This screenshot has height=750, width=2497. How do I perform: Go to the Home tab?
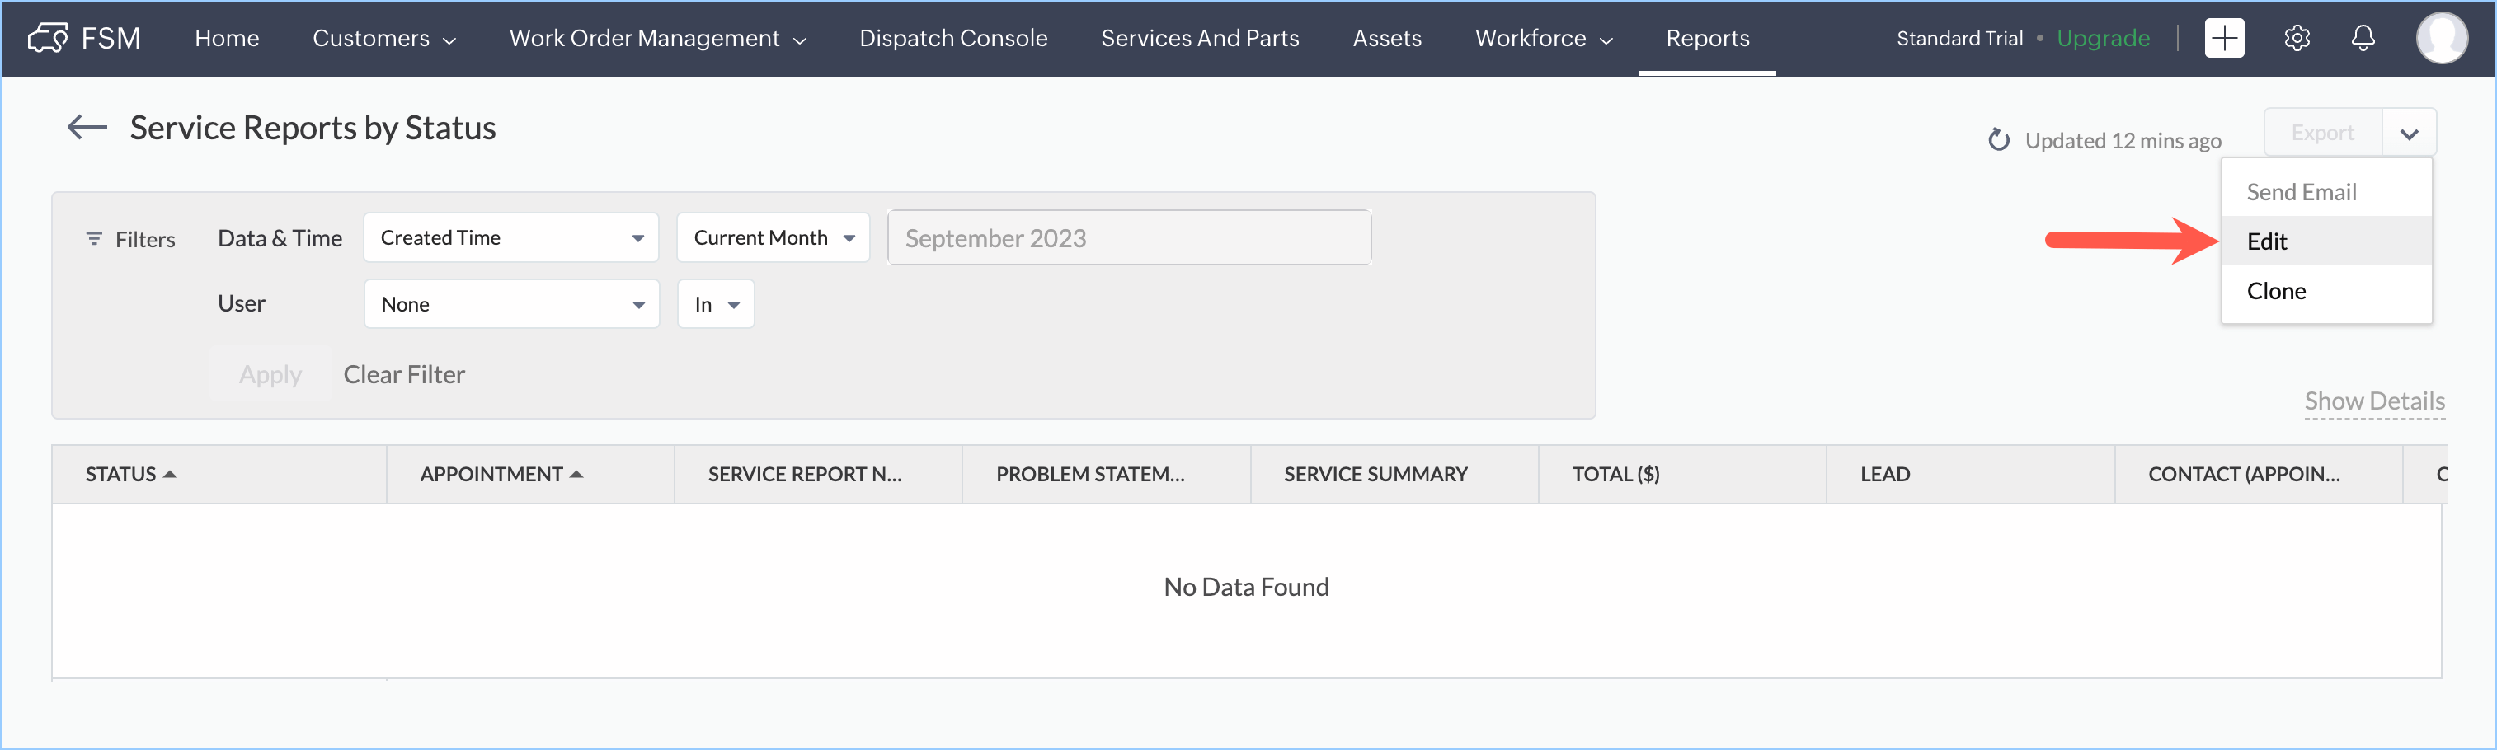tap(227, 38)
